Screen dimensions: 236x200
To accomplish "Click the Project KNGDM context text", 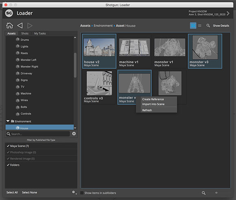I will pyautogui.click(x=198, y=11).
